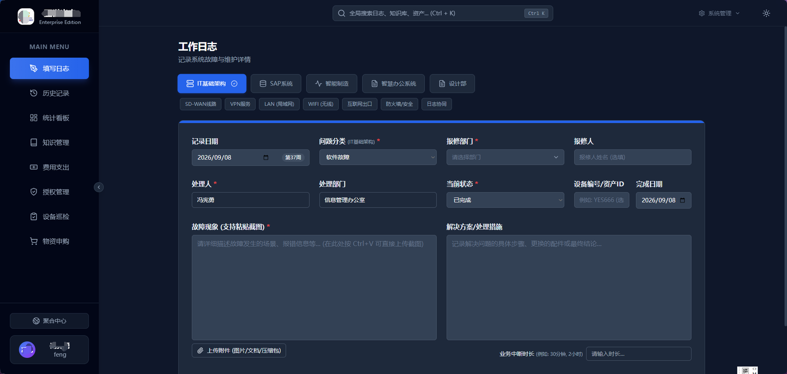
Task: Switch to the 智能制造 tab
Action: pos(332,84)
